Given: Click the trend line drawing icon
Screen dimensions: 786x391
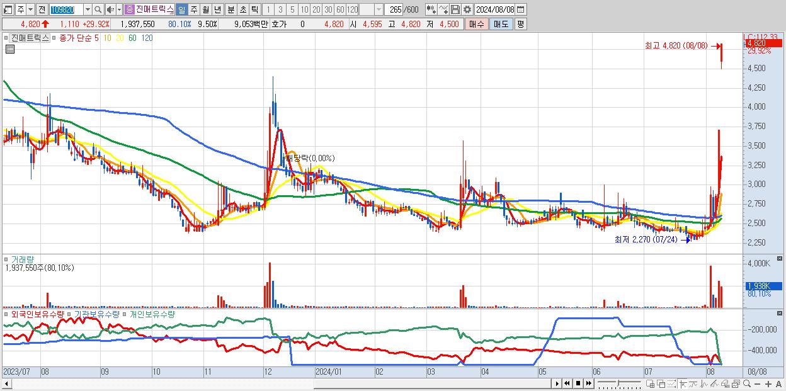Looking at the screenshot, I should coord(693,383).
